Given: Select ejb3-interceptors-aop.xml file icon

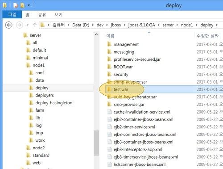Looking at the screenshot, I should [x=109, y=149].
